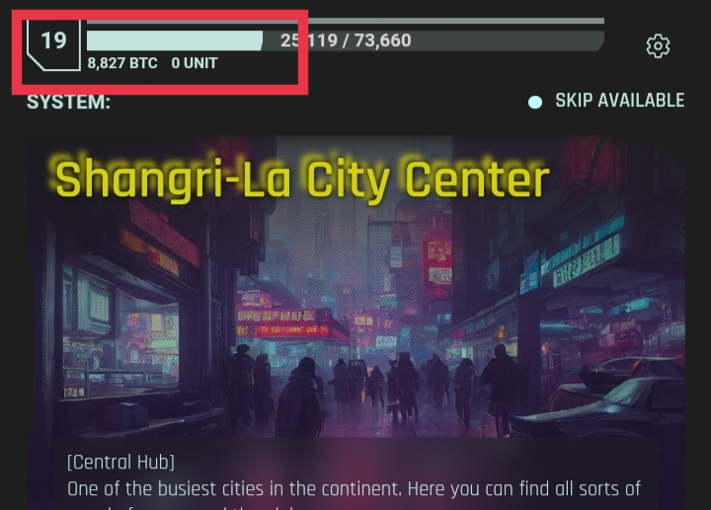Click the 25,119 / 73,660 experience counter

pos(346,40)
